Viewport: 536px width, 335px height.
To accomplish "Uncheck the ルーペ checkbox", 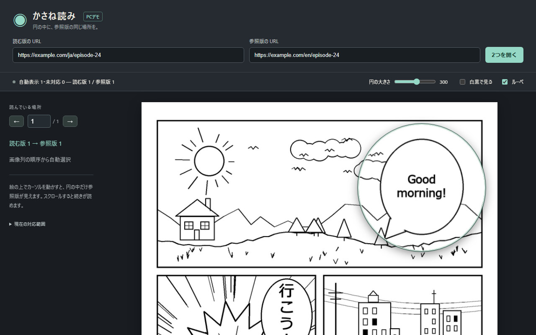I will tap(505, 82).
